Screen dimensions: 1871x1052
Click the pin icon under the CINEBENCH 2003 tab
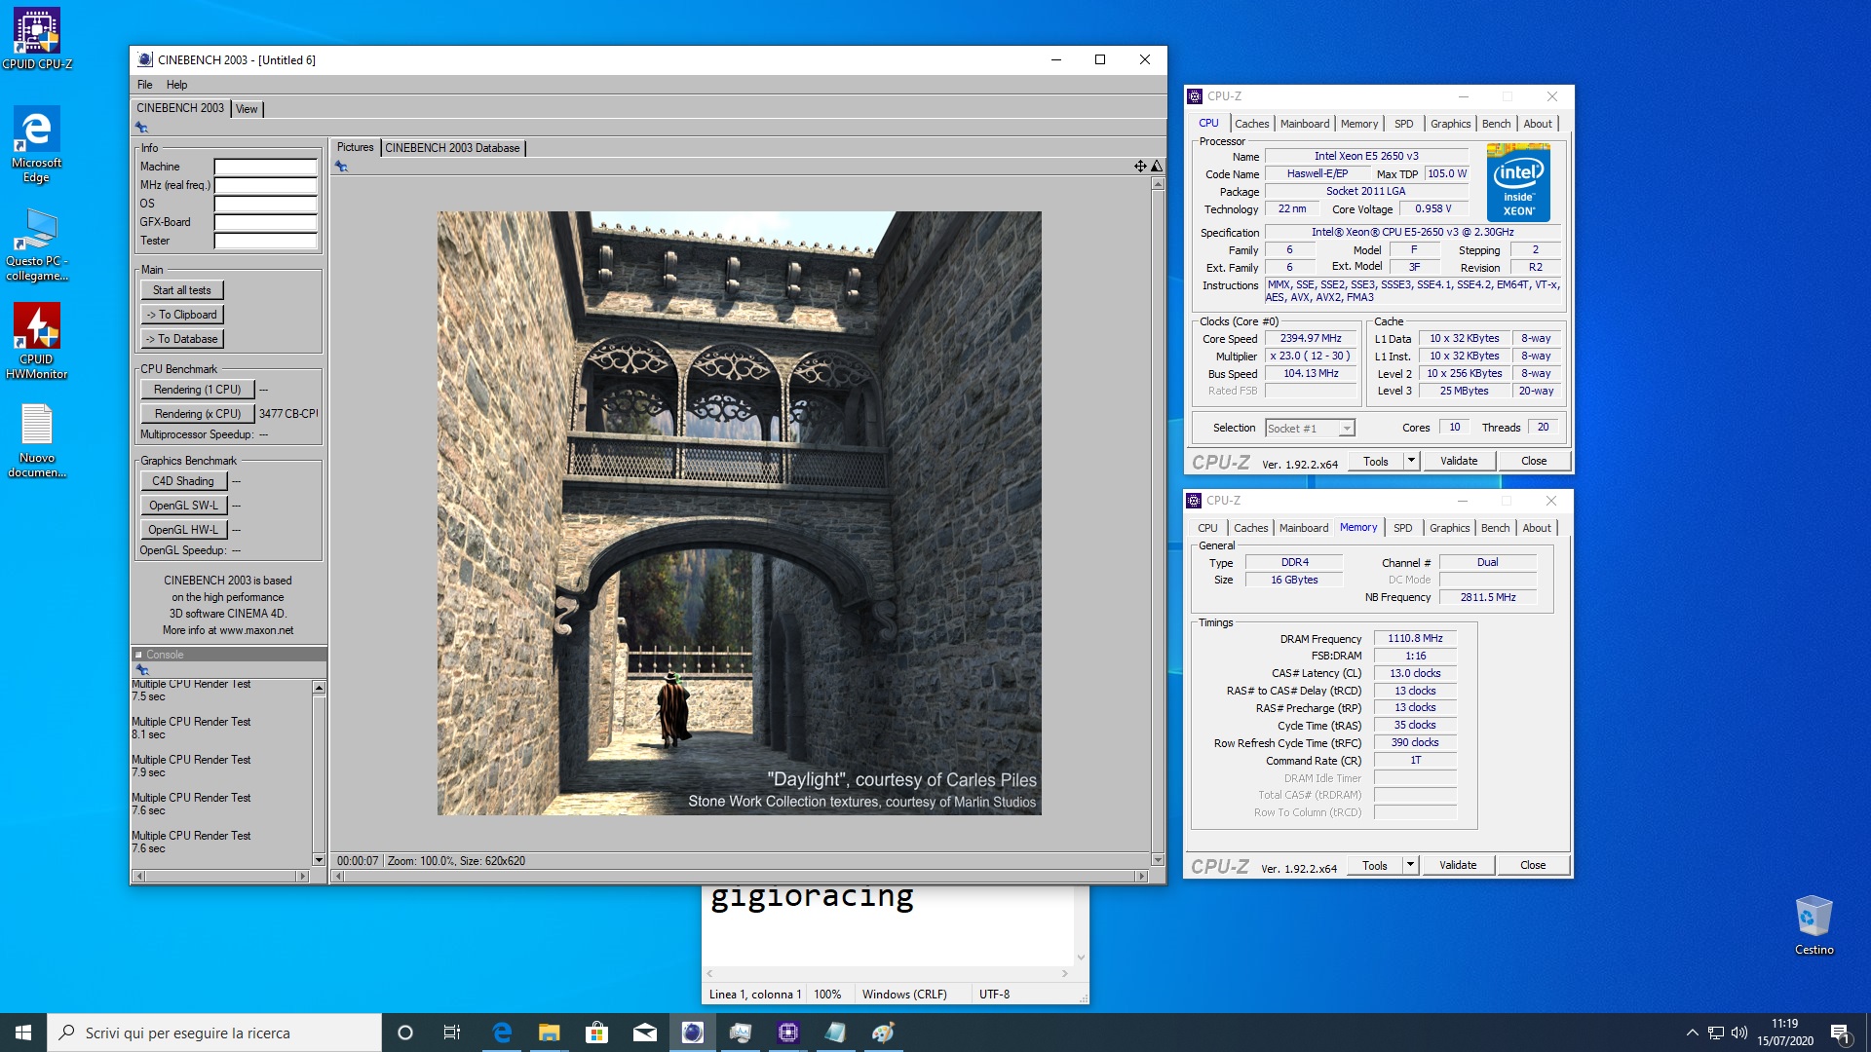pyautogui.click(x=141, y=128)
